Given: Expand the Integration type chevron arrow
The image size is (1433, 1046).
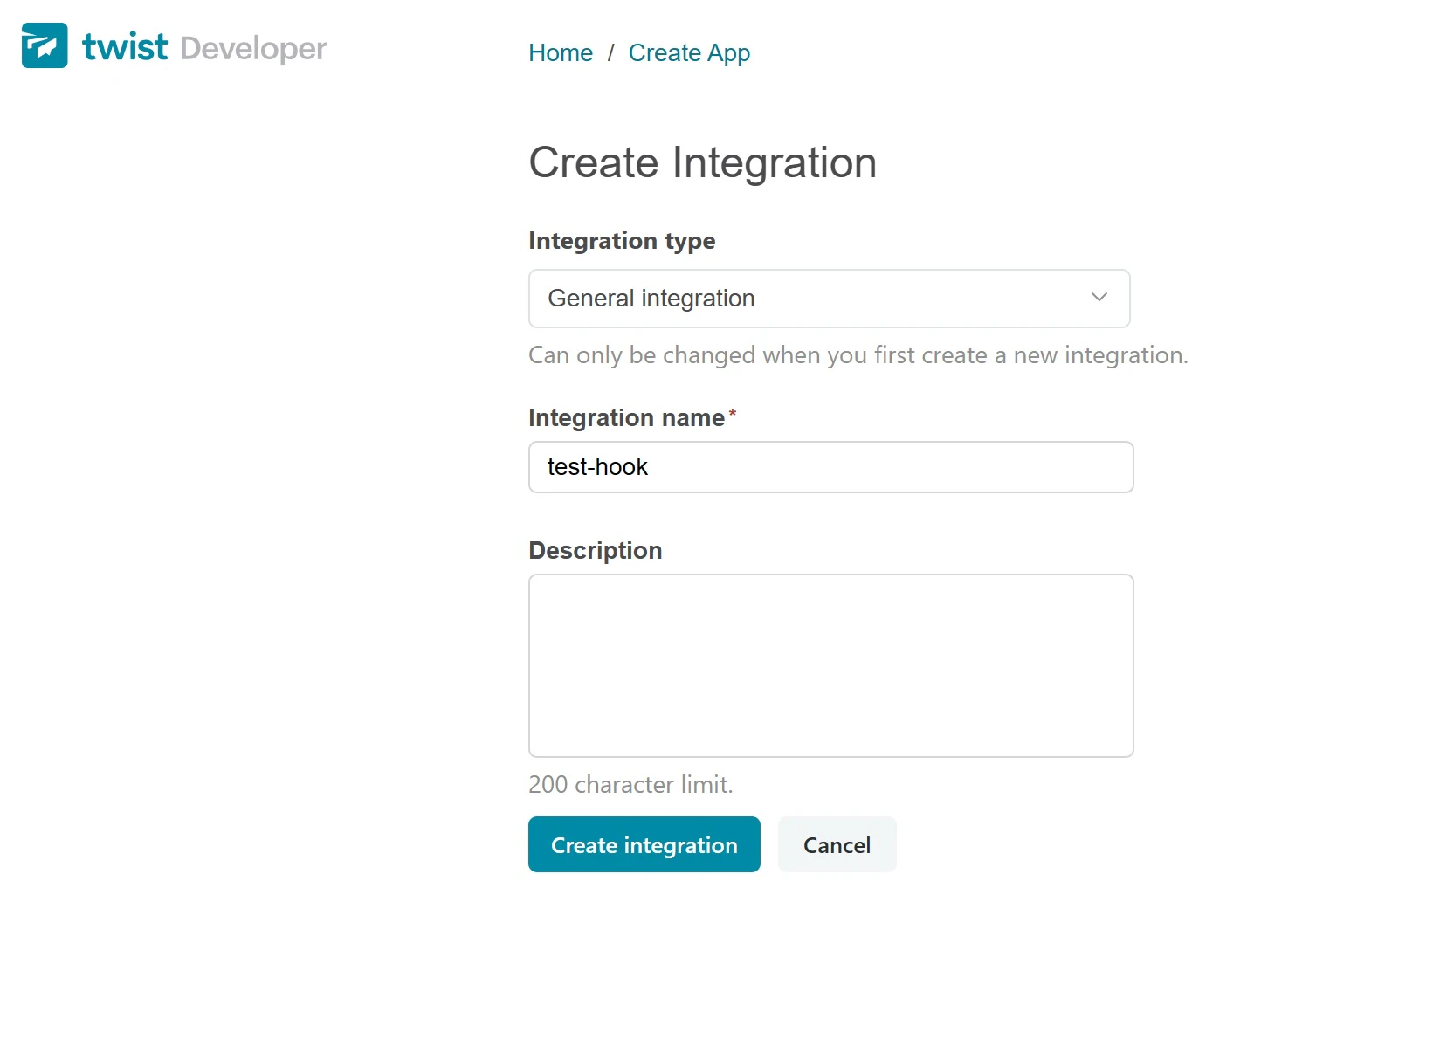Looking at the screenshot, I should (x=1099, y=298).
